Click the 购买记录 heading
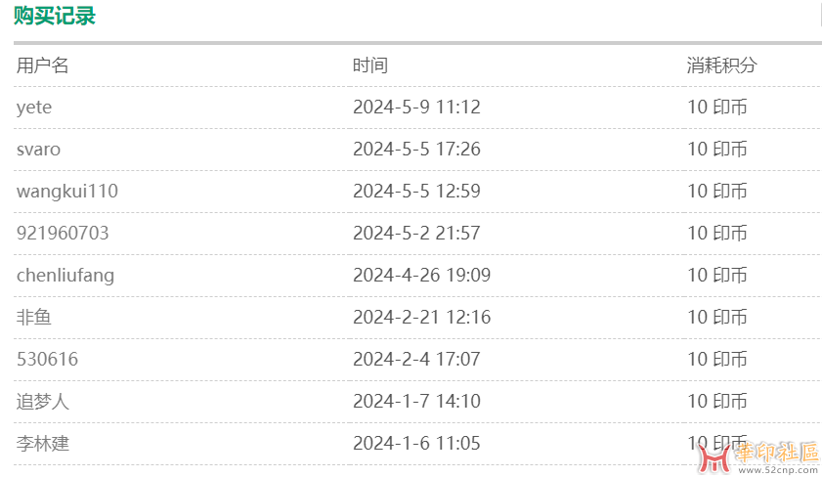The height and width of the screenshot is (477, 822). point(55,16)
